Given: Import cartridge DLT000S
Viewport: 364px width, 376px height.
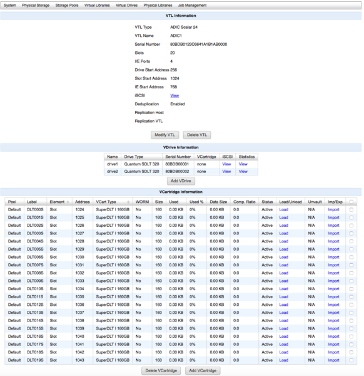Looking at the screenshot, I should (333, 209).
